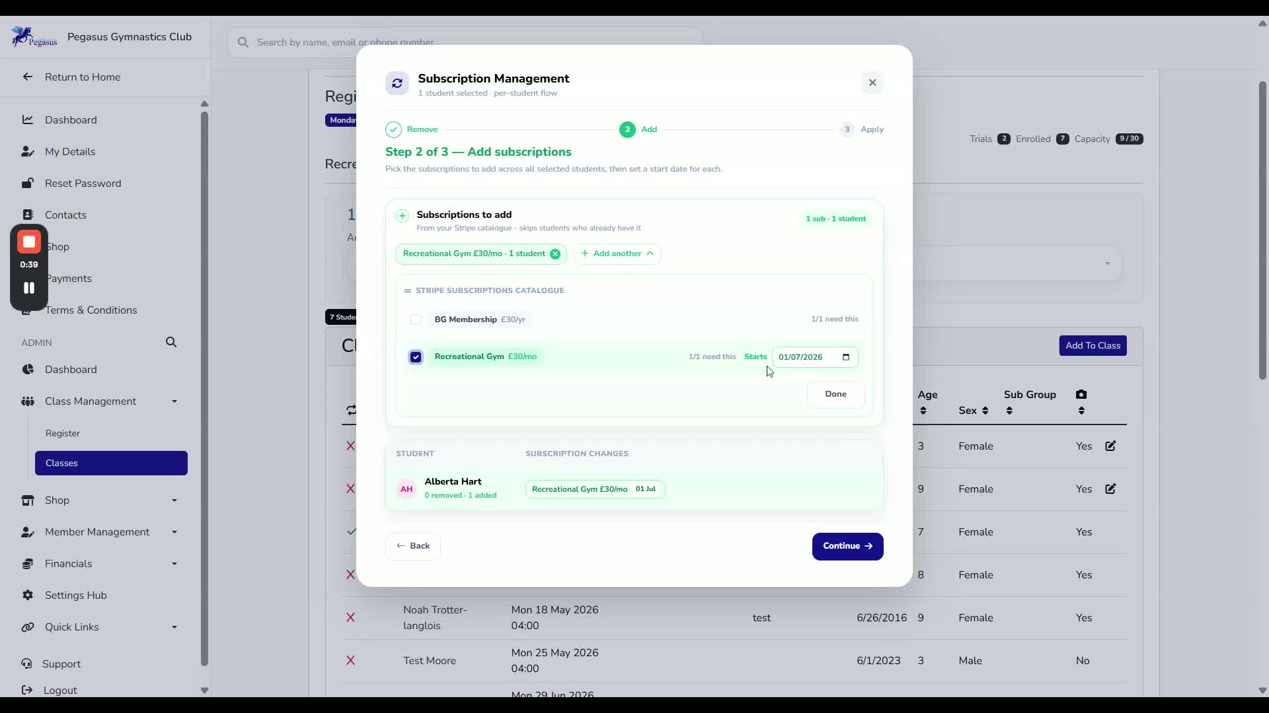Screen dimensions: 1269x713
Task: Click subscription sync icon in table header
Action: [x=351, y=410]
